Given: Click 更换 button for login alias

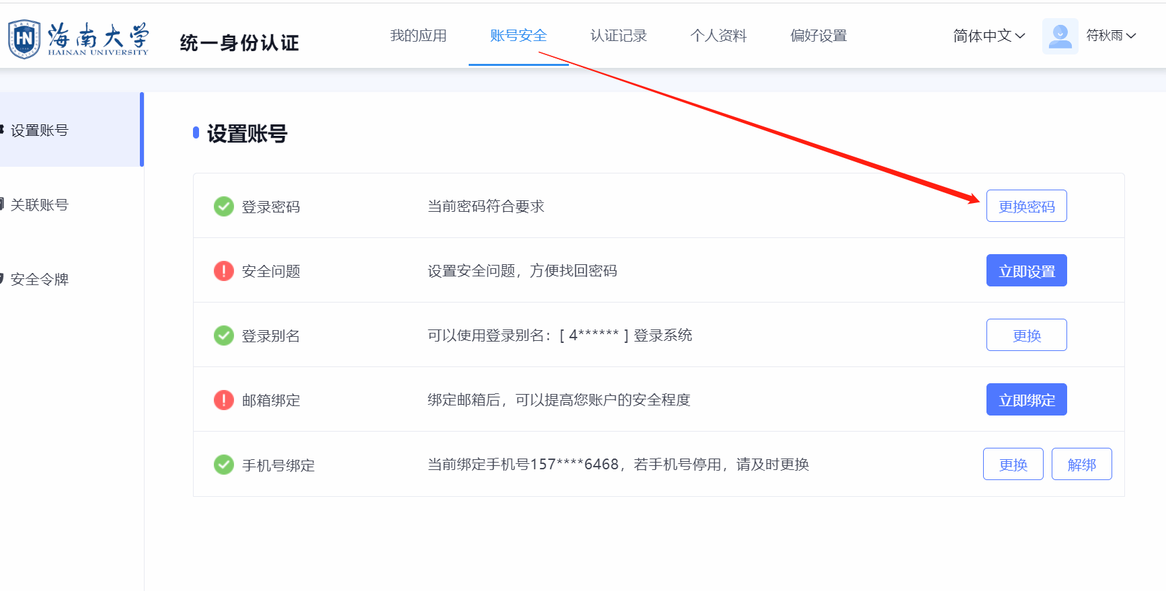Looking at the screenshot, I should coord(1027,335).
